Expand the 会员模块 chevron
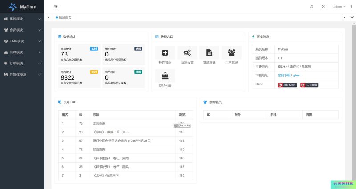Image resolution: width=356 pixels, height=189 pixels. click(x=40, y=30)
